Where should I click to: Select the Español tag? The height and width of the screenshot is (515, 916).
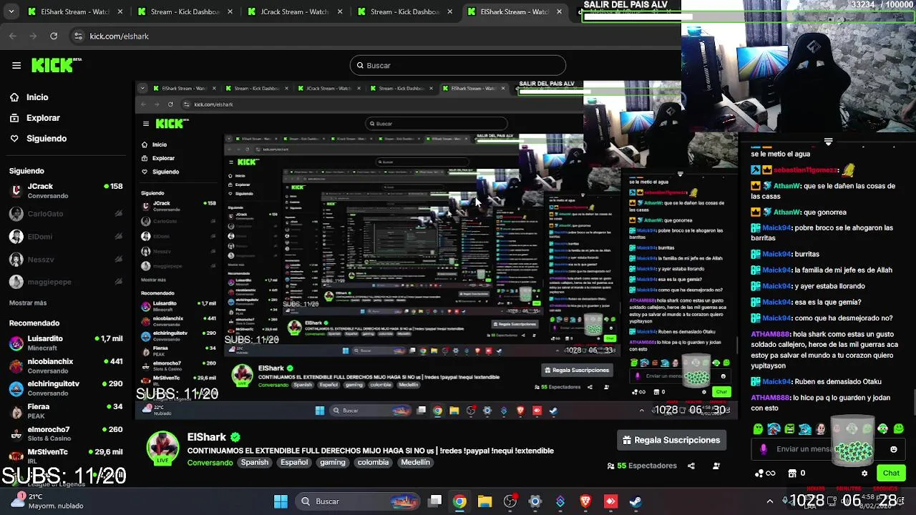(x=293, y=462)
